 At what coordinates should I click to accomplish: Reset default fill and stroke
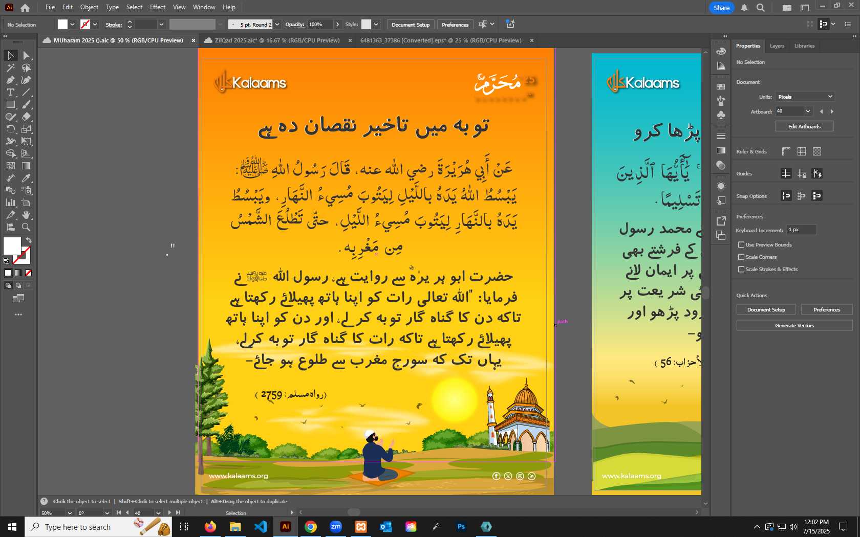tap(6, 261)
